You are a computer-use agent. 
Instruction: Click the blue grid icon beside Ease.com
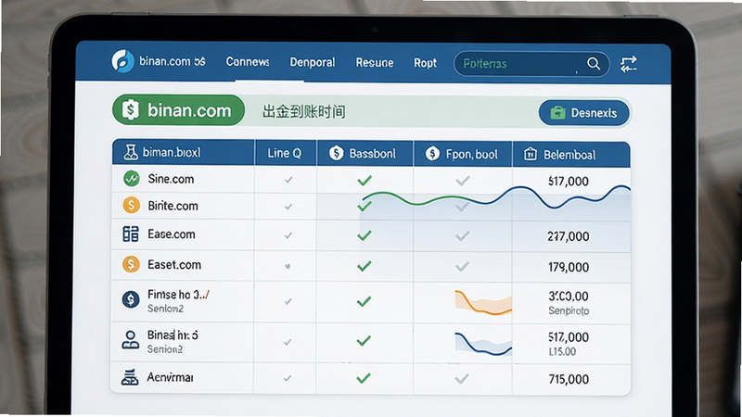pyautogui.click(x=131, y=234)
